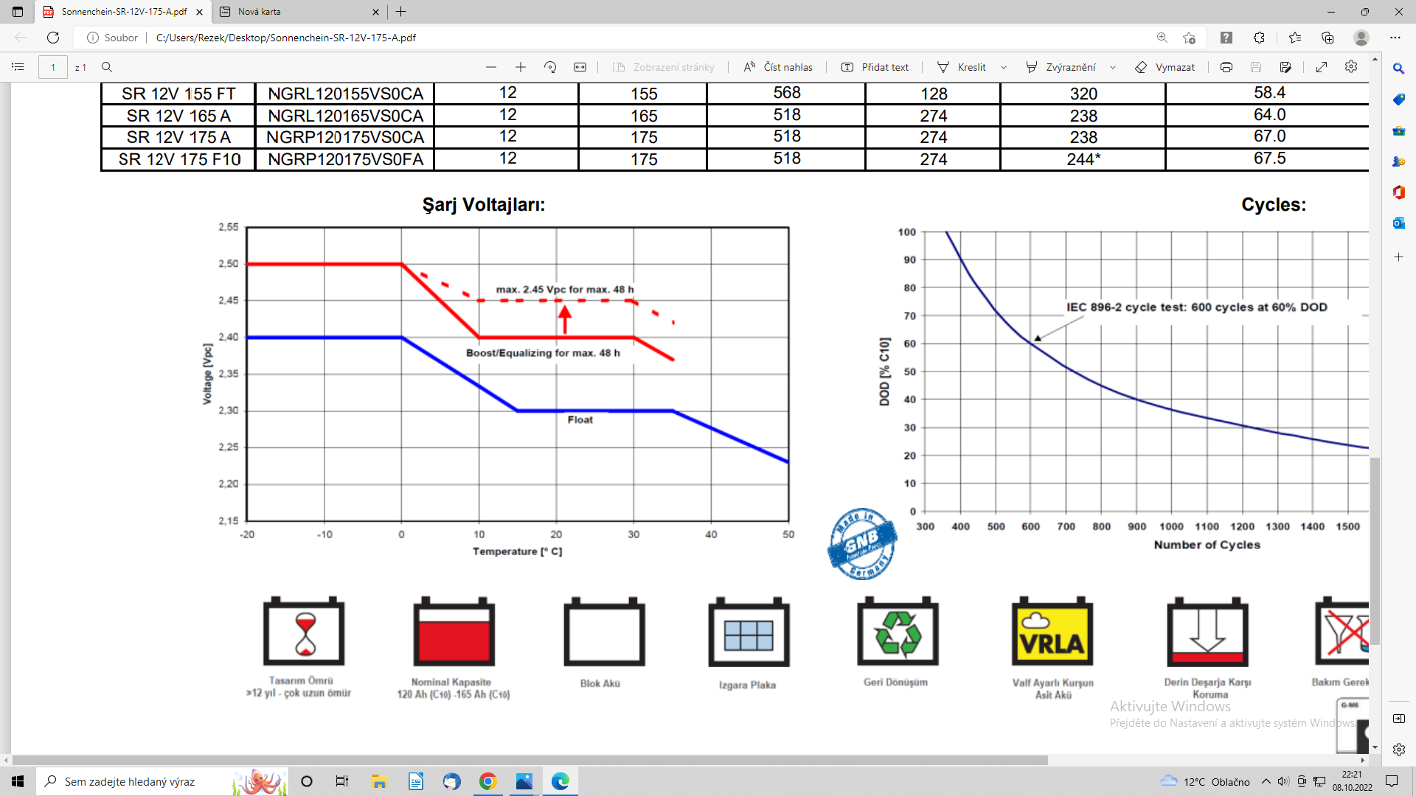This screenshot has height=796, width=1416.
Task: Search within the PDF document
Action: (107, 67)
